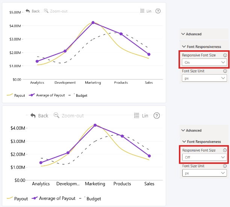Open lower Font Size Unit px dropdown
This screenshot has height=207, width=230.
tap(204, 173)
